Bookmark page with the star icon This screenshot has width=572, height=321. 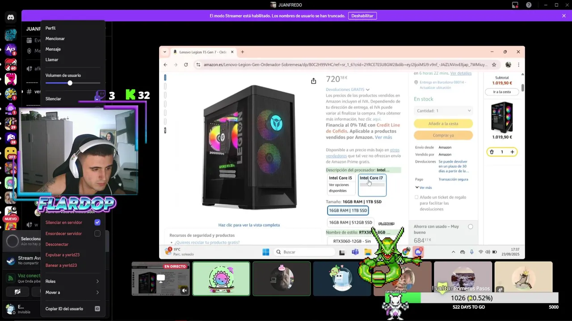coord(494,65)
